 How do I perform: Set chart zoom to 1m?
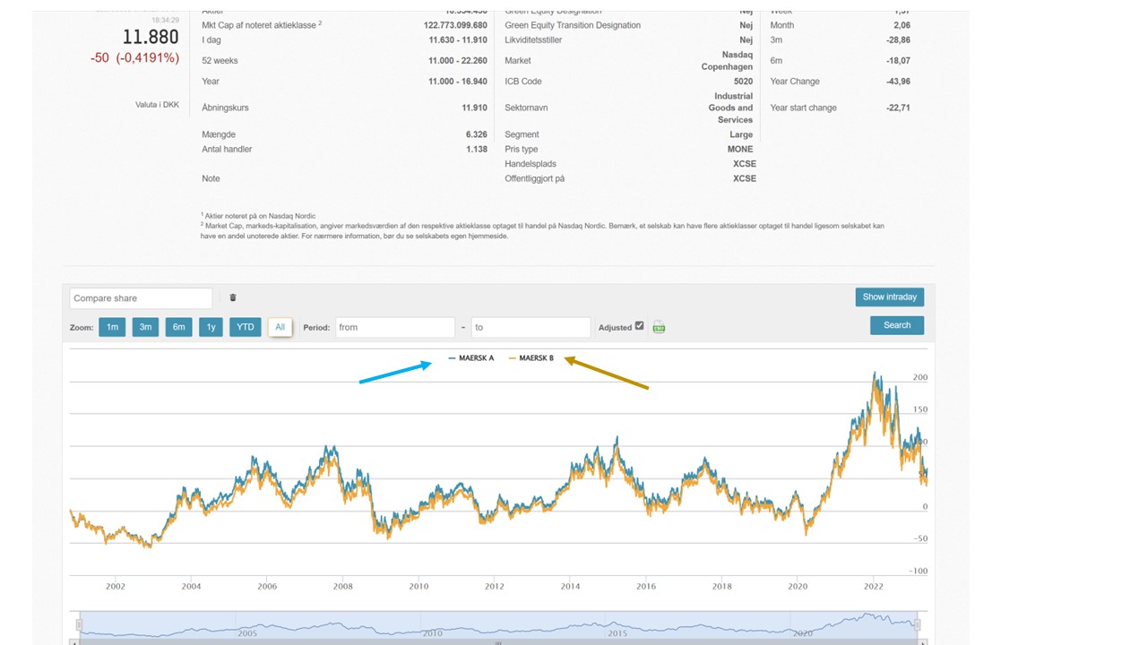(x=112, y=327)
